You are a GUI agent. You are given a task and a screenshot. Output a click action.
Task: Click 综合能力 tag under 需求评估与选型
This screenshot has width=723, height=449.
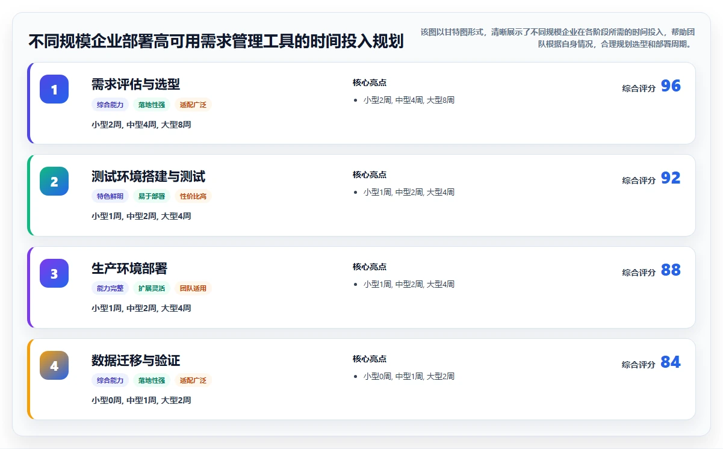tap(110, 105)
